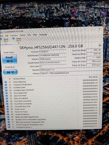Open the Help menu
This screenshot has width=109, height=145.
[35, 35]
